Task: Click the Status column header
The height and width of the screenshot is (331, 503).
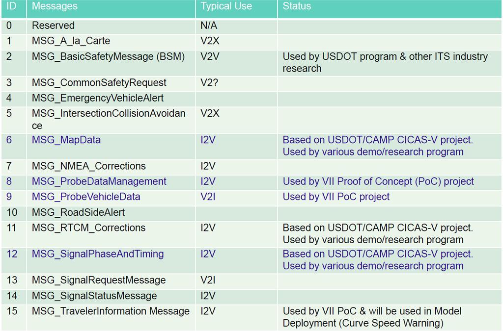Action: coord(390,9)
